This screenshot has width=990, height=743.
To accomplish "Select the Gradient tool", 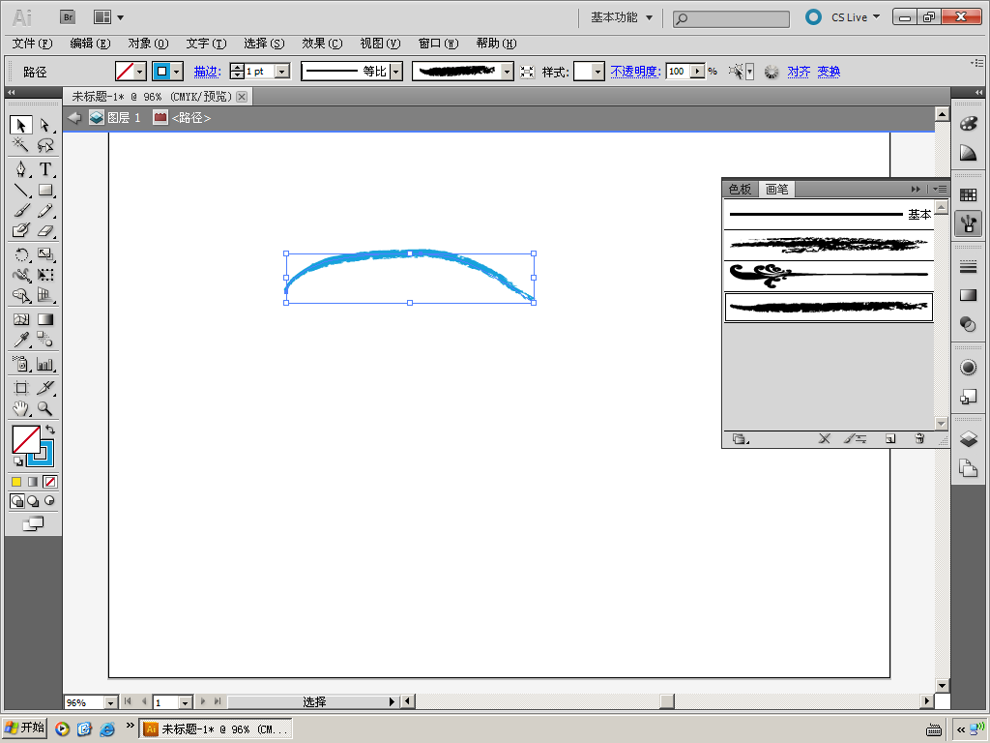I will 44,319.
